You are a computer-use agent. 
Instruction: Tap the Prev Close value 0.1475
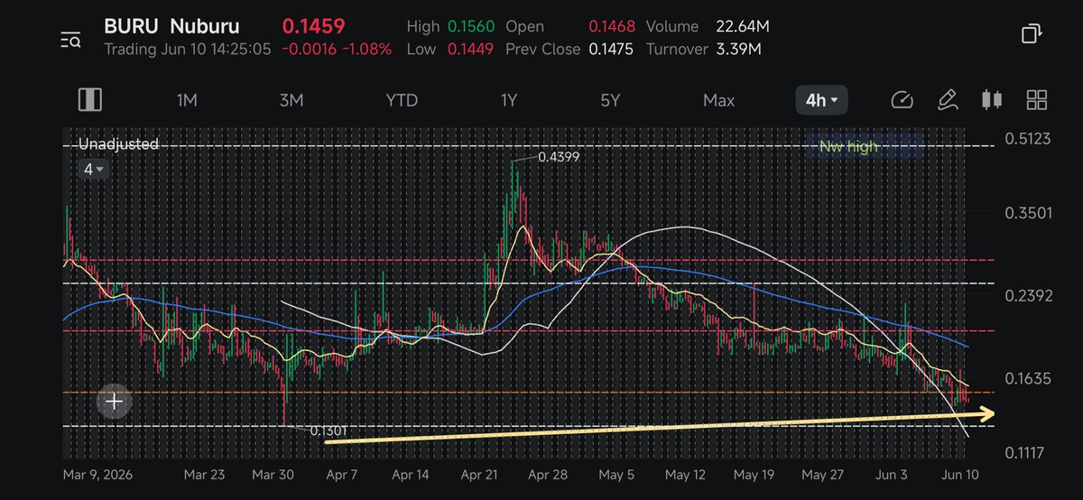tap(611, 50)
